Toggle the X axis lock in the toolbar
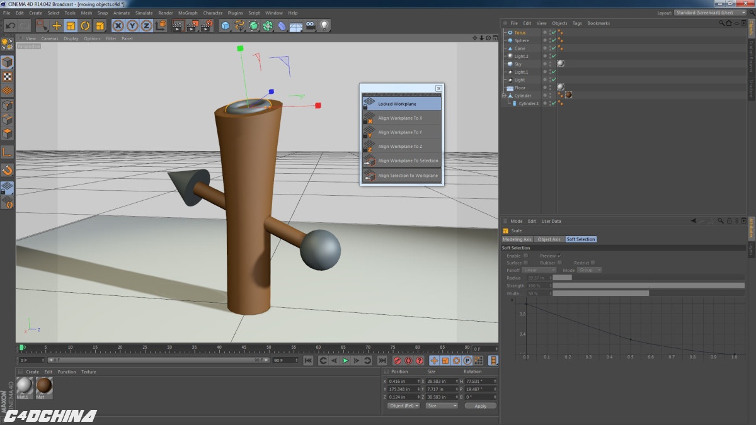 coord(118,26)
